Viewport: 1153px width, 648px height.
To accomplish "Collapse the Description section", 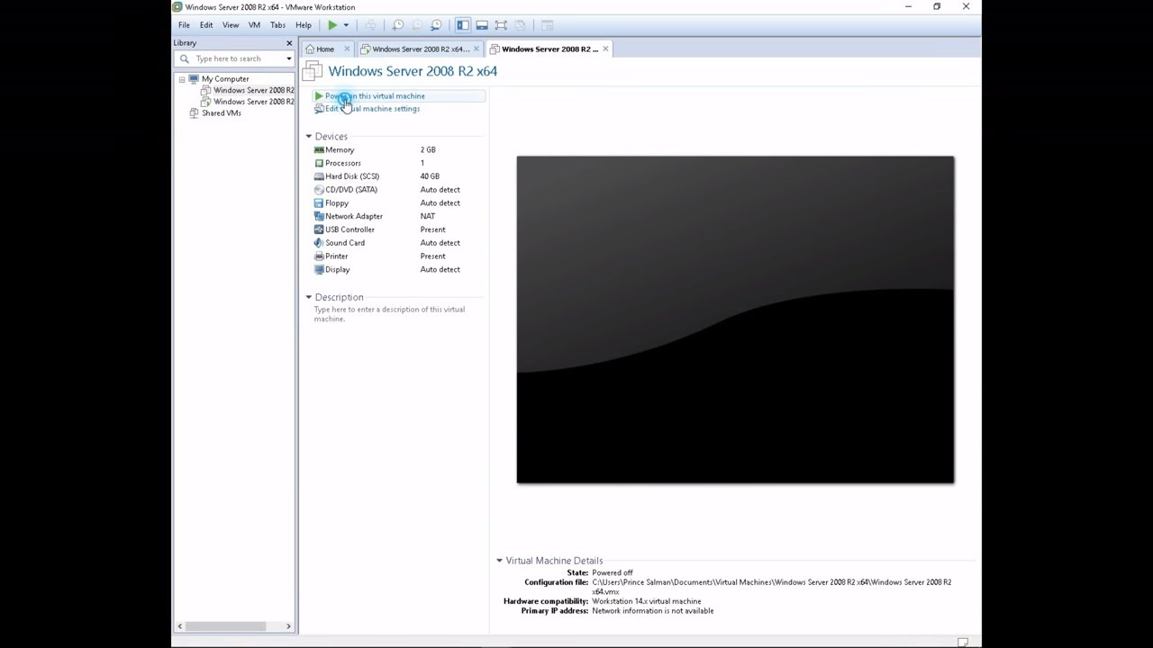I will pos(309,297).
